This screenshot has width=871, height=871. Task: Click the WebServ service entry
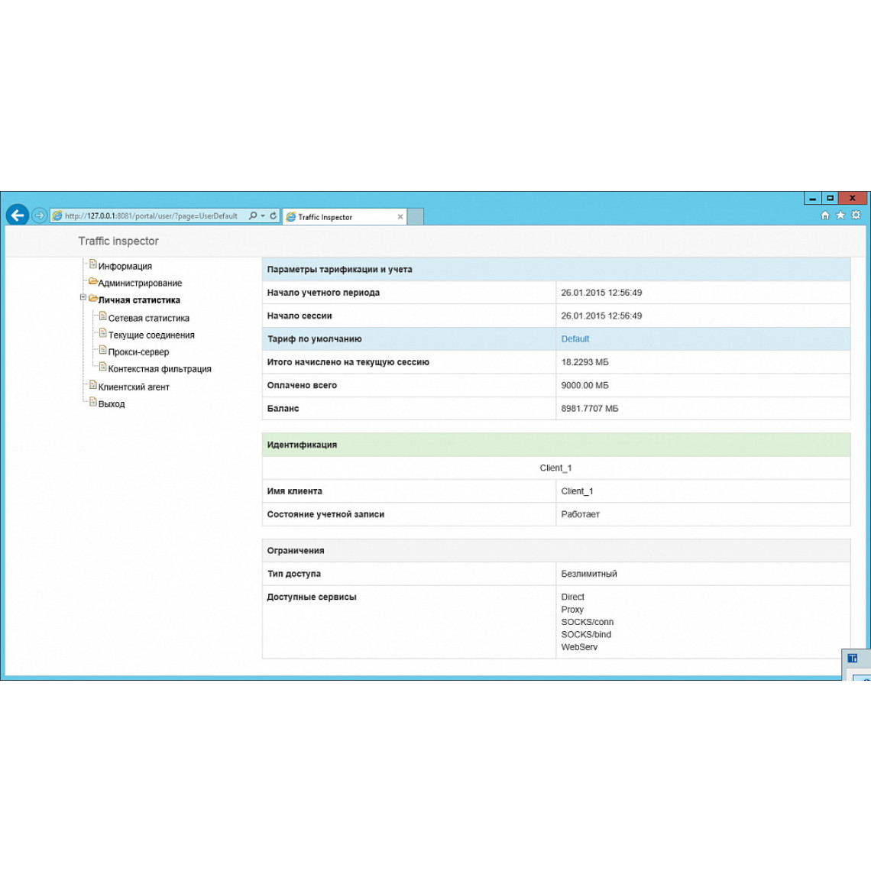579,647
